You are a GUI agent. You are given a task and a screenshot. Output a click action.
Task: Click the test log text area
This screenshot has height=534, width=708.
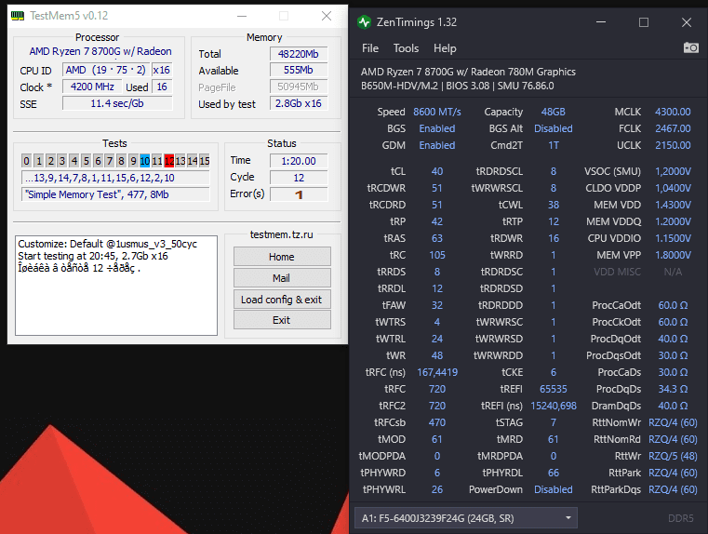tap(116, 286)
